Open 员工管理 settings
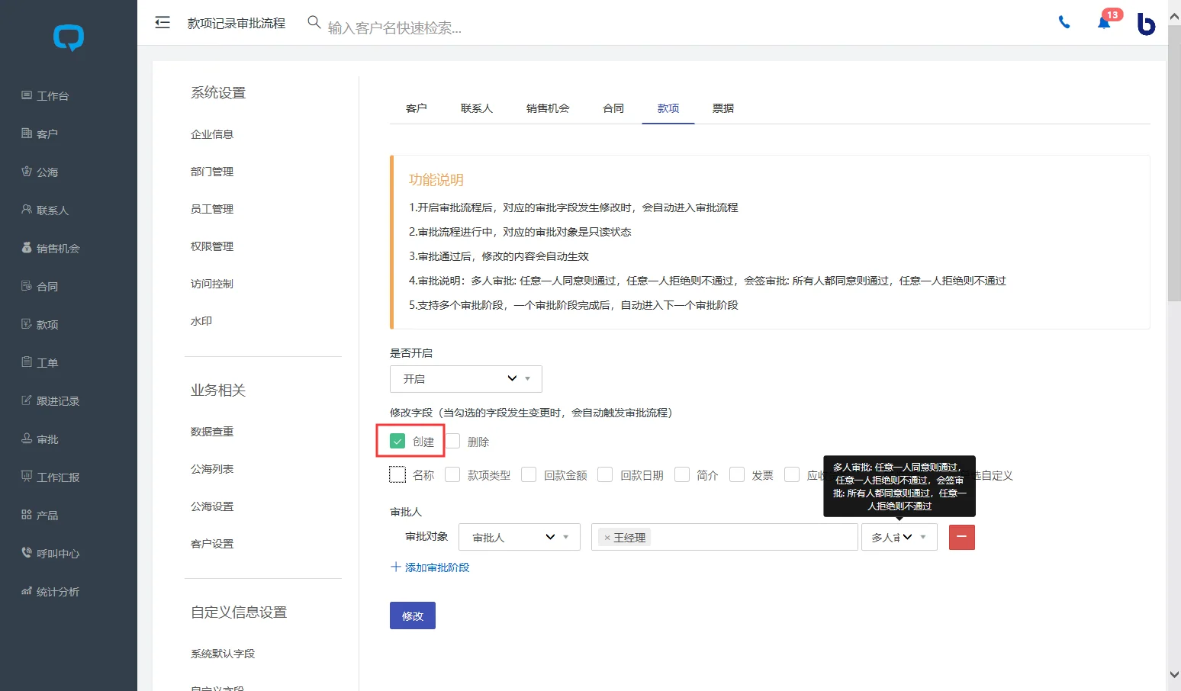This screenshot has width=1181, height=691. (x=212, y=209)
